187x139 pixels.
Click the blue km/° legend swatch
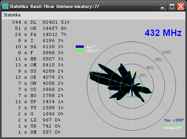pos(80,47)
